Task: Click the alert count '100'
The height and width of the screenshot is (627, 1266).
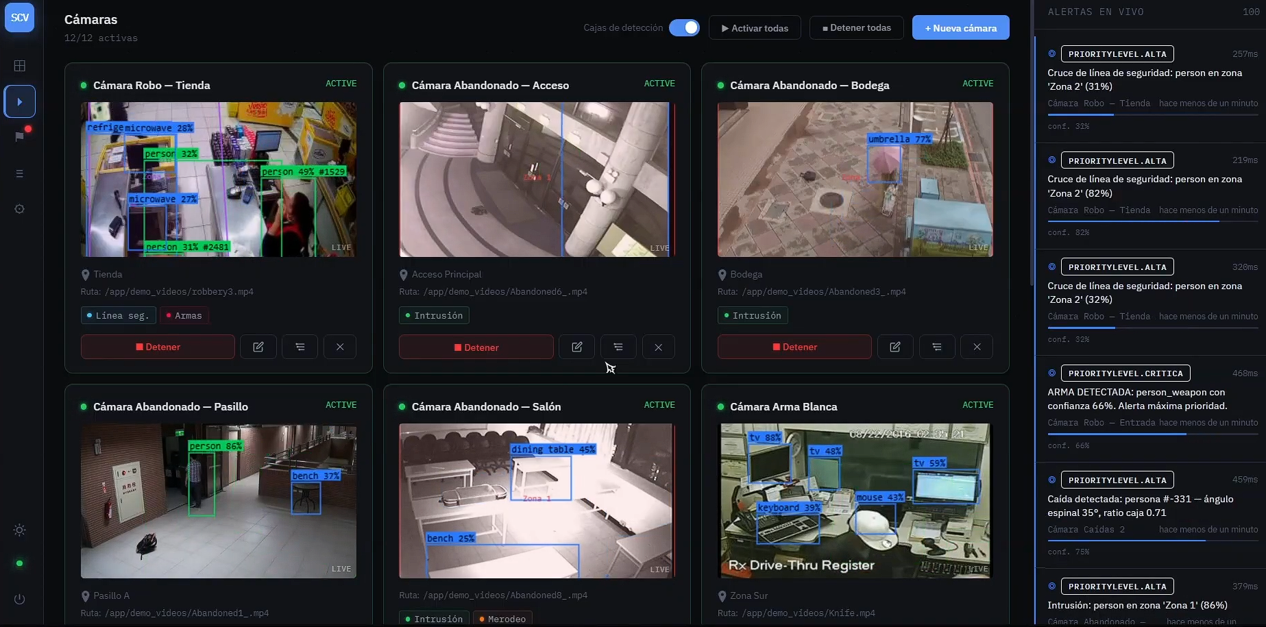Action: click(1251, 12)
